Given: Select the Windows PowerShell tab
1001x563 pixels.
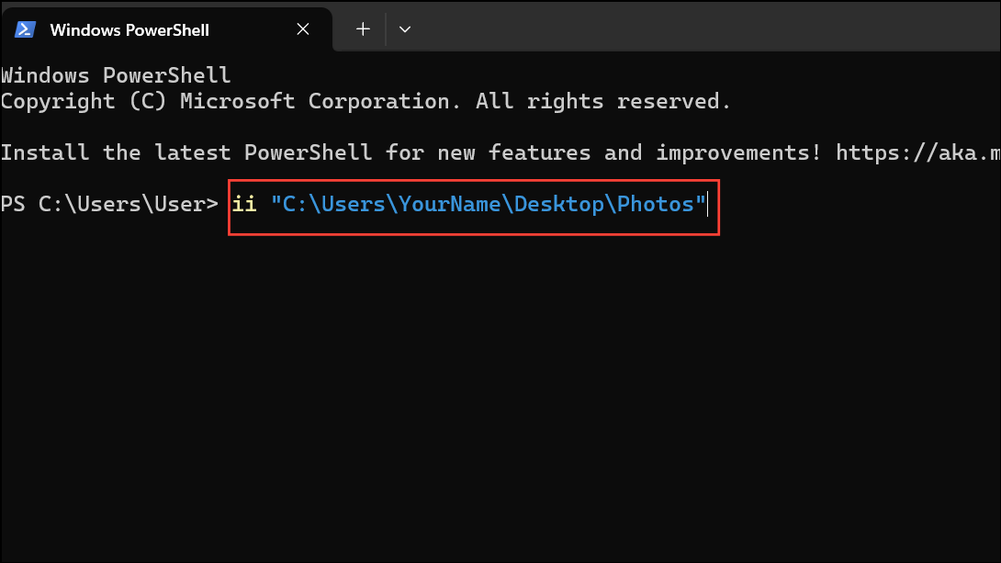Looking at the screenshot, I should (129, 29).
